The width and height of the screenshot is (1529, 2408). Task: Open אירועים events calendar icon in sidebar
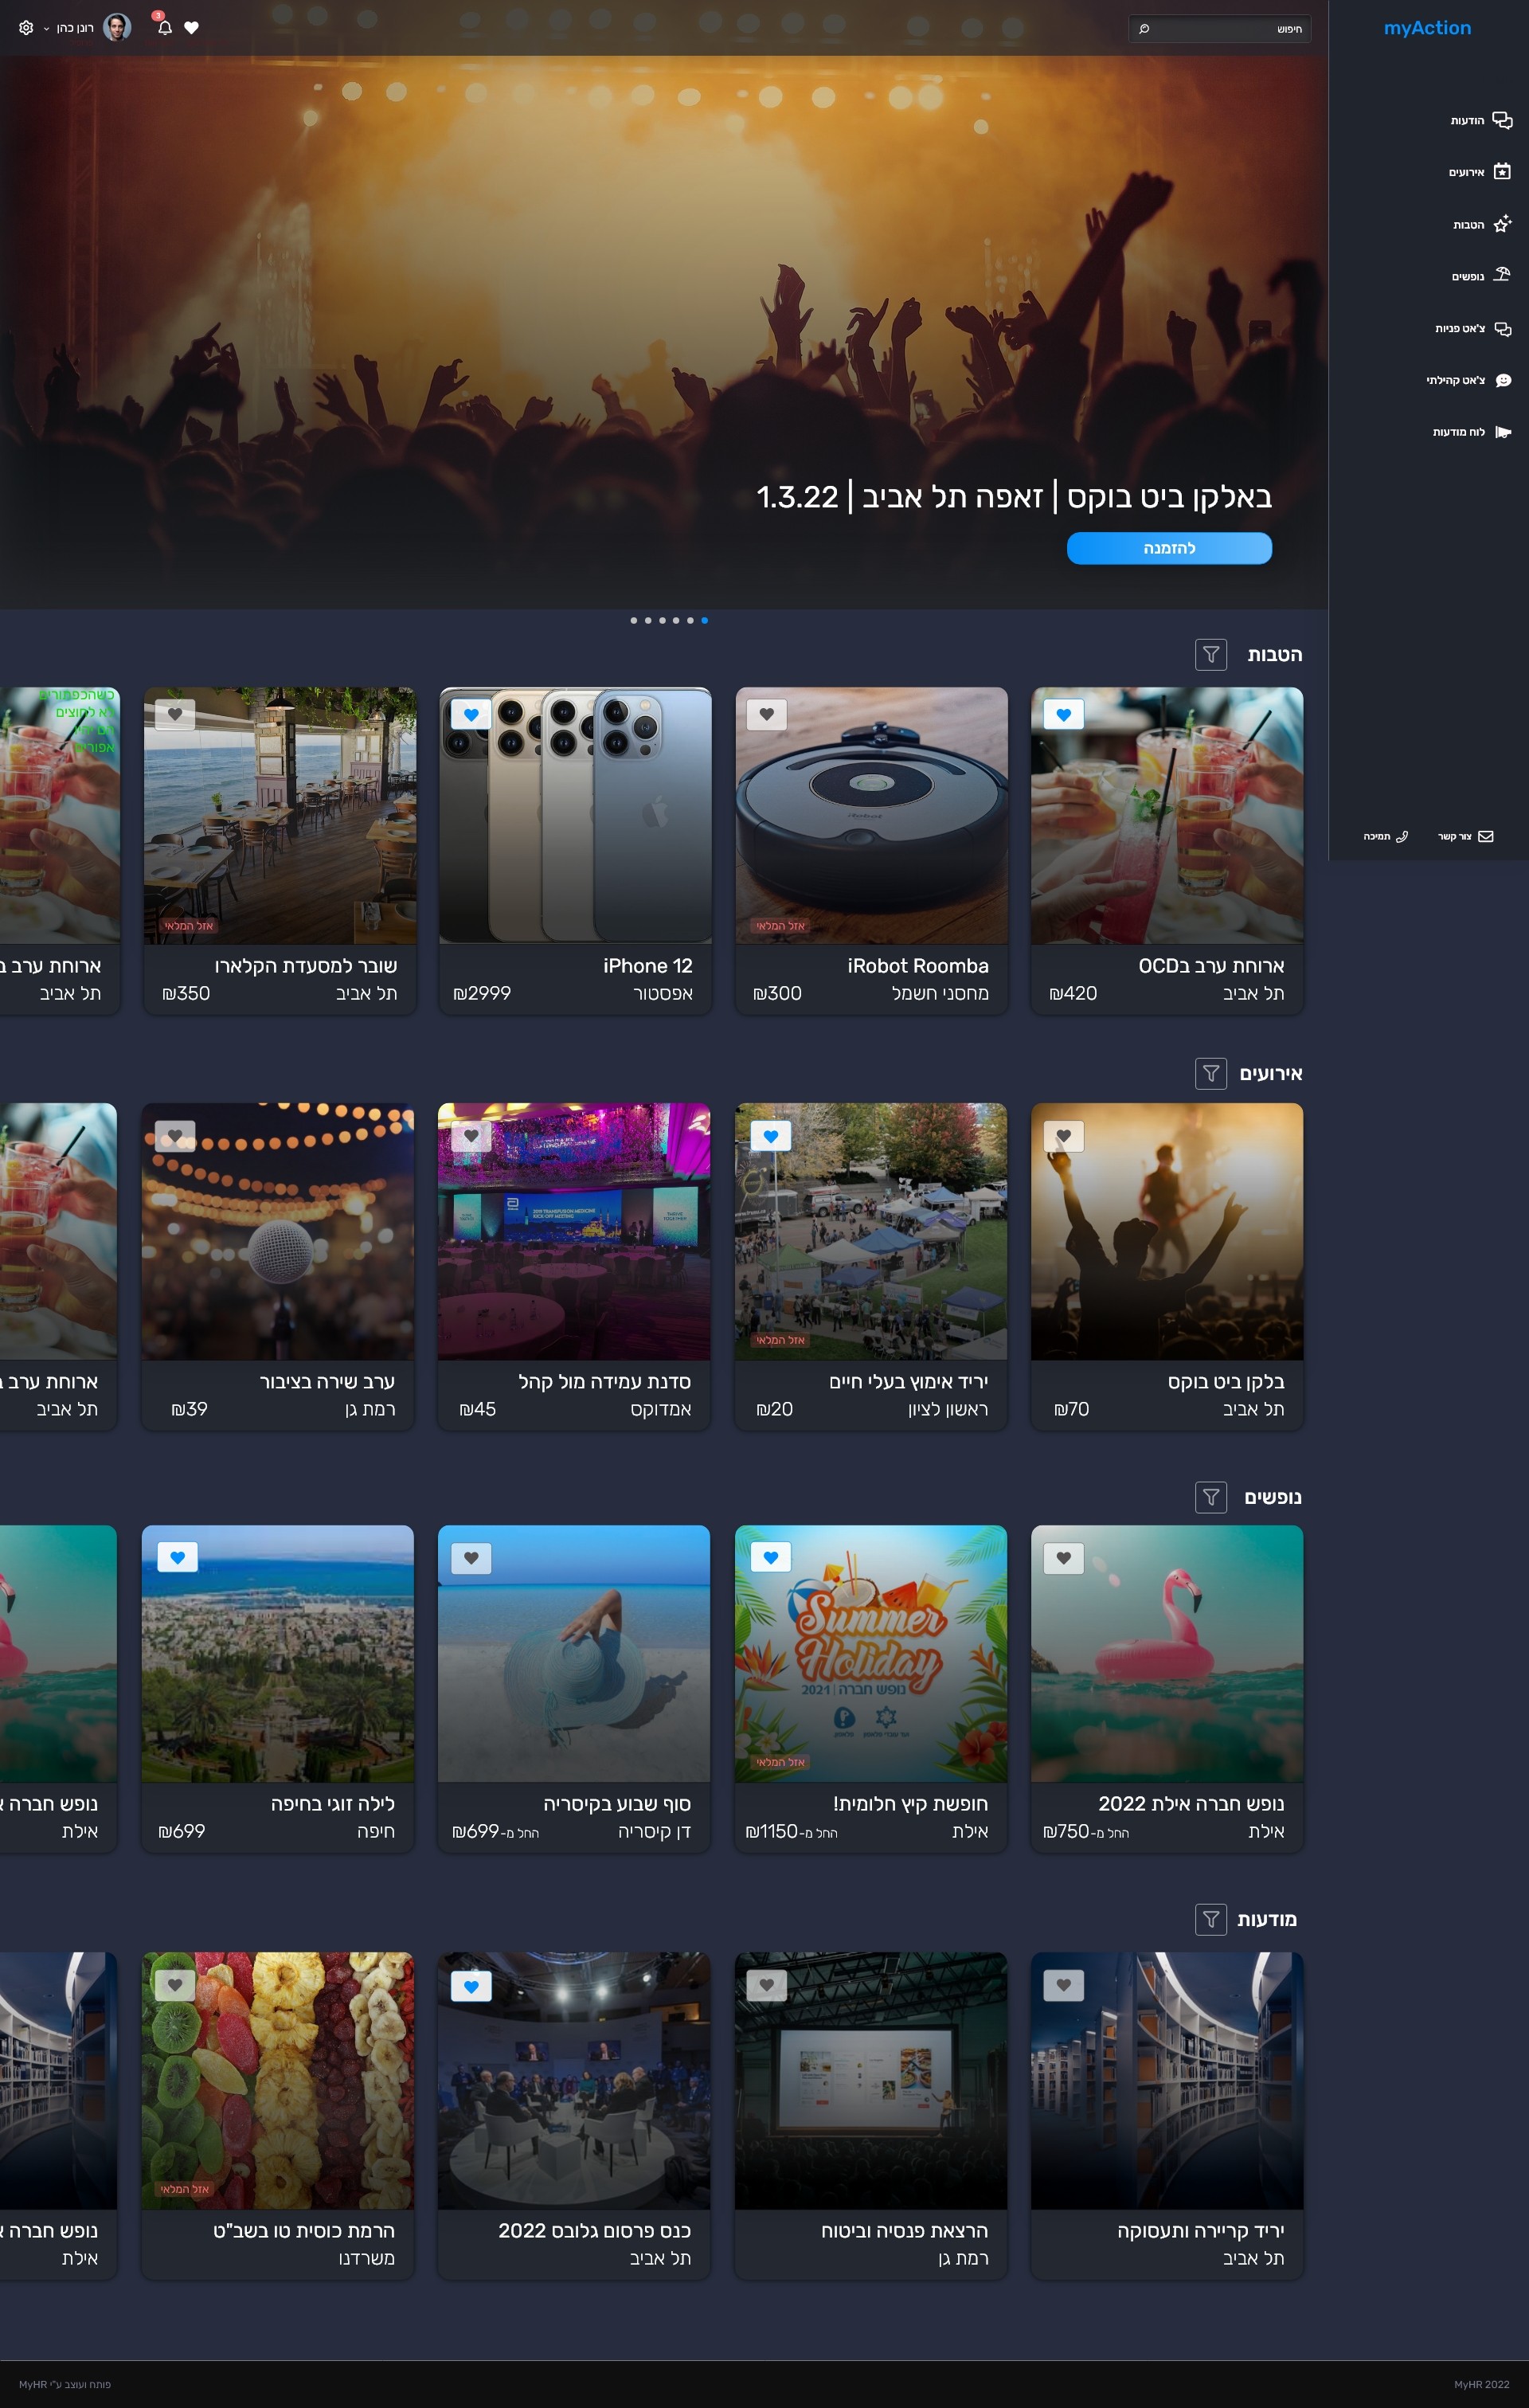1501,172
